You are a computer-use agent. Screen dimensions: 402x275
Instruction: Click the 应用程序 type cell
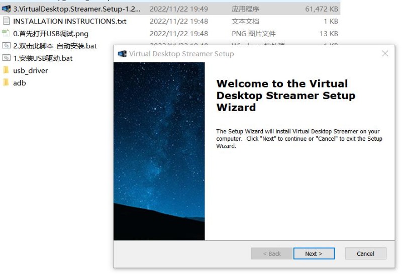click(x=245, y=9)
